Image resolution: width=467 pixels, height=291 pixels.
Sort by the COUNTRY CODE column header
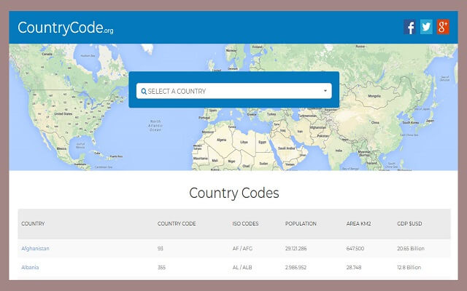pos(177,223)
